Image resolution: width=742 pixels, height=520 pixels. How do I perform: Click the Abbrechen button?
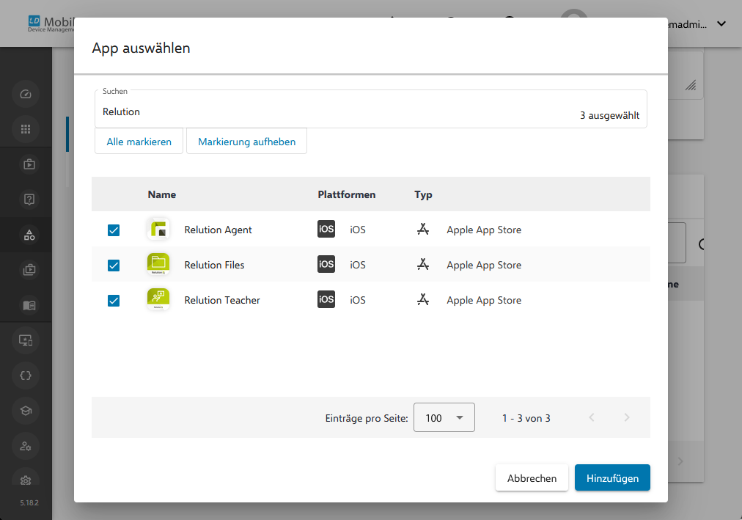coord(532,478)
